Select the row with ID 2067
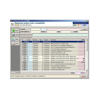This screenshot has height=99, width=99. [x=53, y=42]
